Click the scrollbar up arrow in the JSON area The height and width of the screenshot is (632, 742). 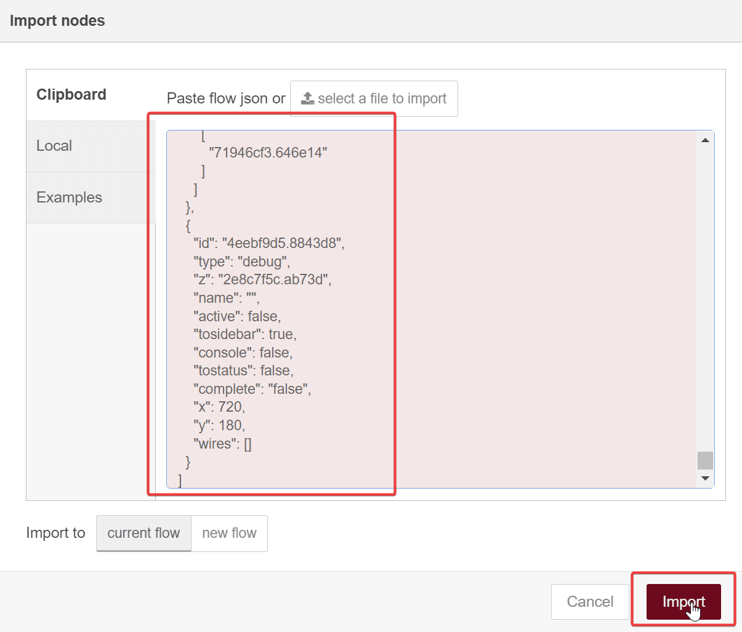pos(706,140)
